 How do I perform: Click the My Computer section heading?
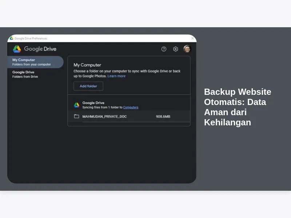(x=87, y=65)
